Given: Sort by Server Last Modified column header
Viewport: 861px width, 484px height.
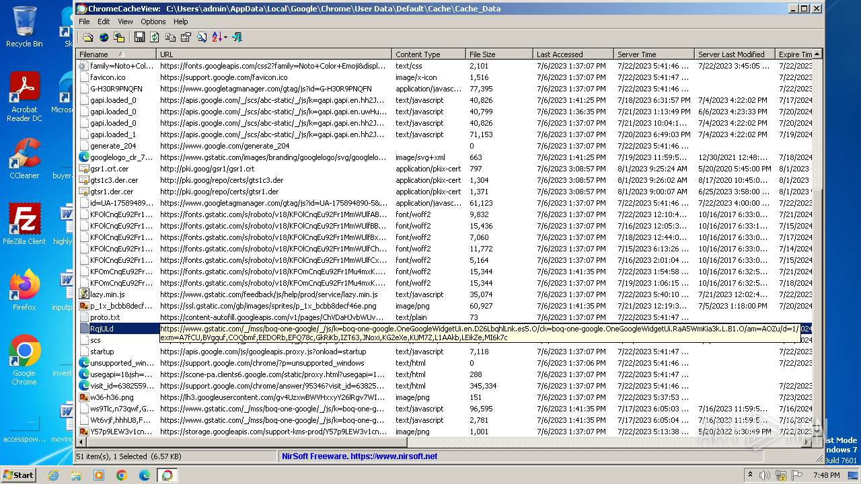Looking at the screenshot, I should (735, 54).
